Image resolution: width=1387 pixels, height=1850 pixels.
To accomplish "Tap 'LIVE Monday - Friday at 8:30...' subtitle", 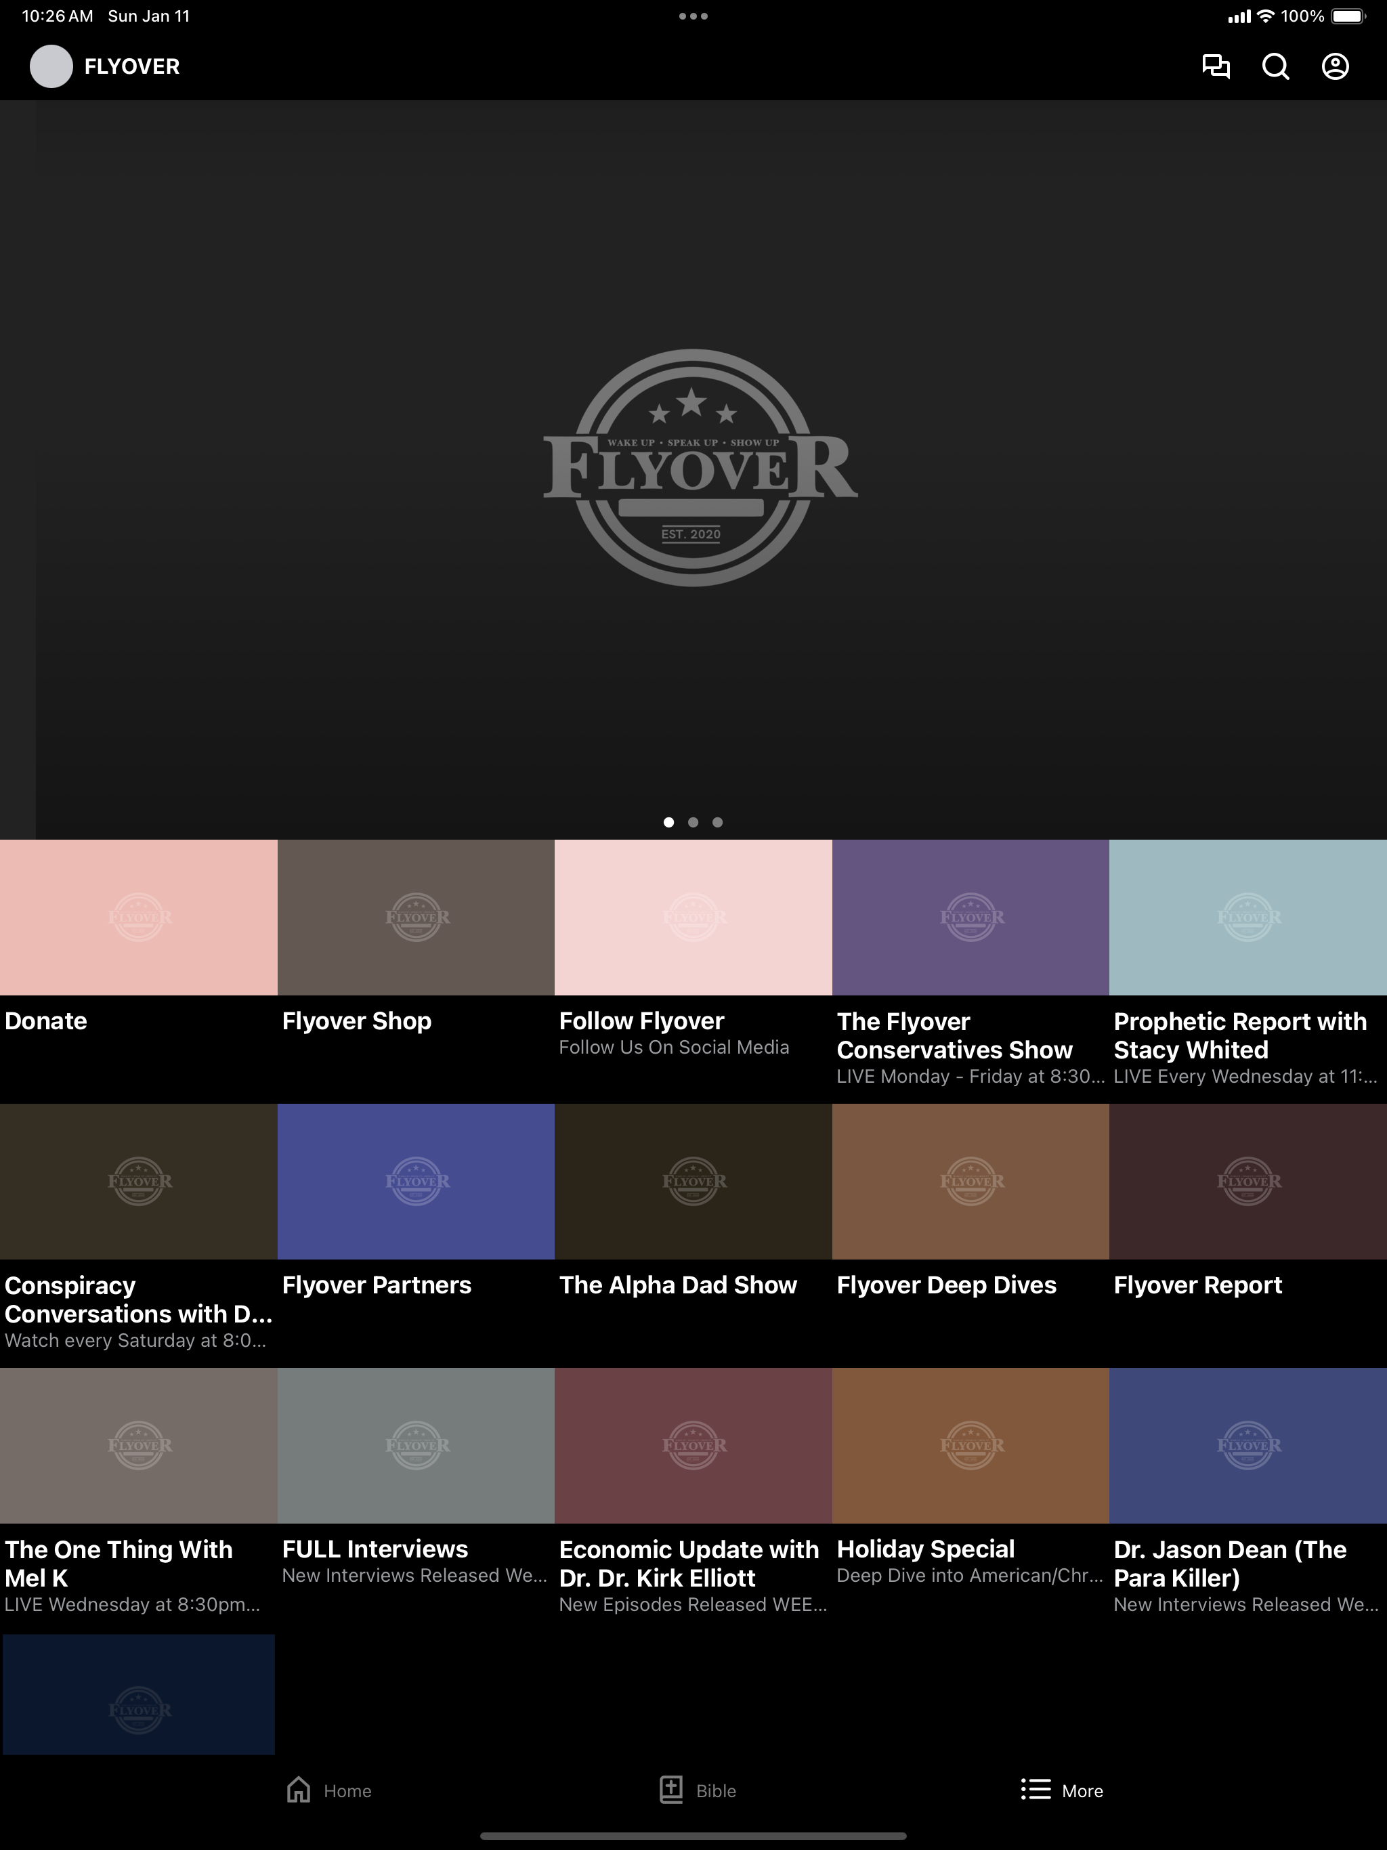I will (970, 1077).
